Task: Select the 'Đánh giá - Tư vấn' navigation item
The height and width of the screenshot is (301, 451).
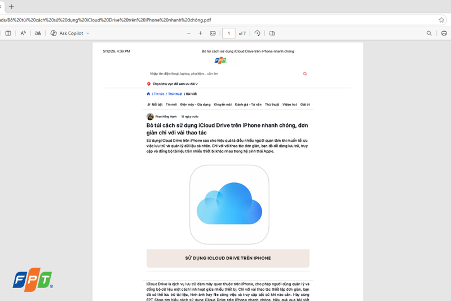Action: click(x=248, y=104)
